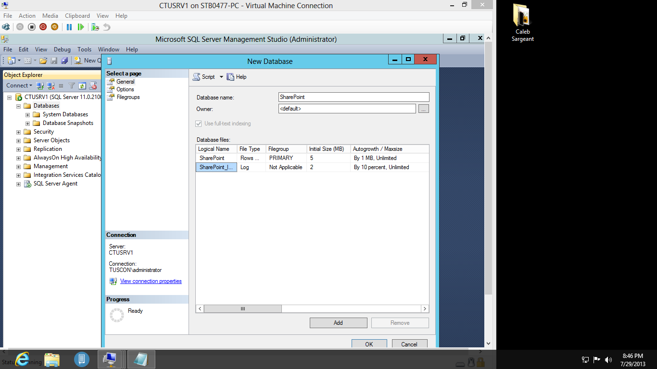
Task: Open the SSMS Window menu
Action: point(109,49)
